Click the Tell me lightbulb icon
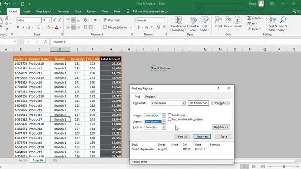Screen dimensions: 301x169 coord(128,11)
